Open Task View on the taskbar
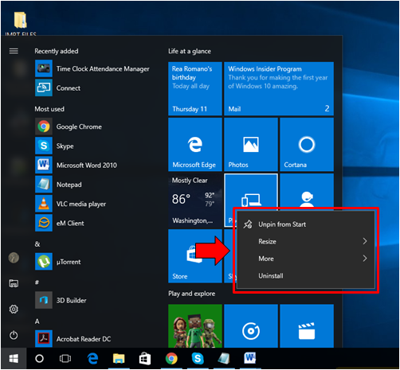 coord(65,359)
